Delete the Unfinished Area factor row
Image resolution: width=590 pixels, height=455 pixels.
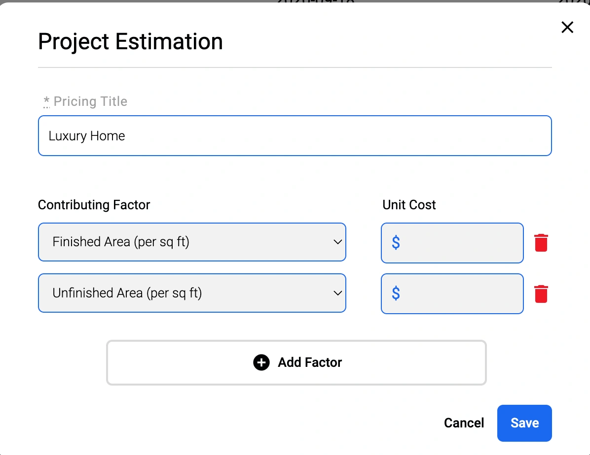541,294
